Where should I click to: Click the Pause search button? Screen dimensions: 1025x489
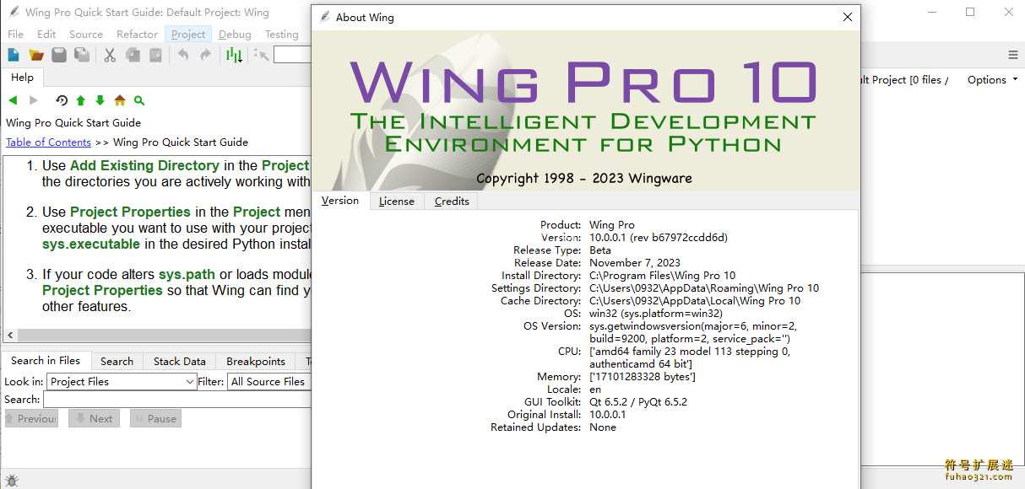coord(155,418)
